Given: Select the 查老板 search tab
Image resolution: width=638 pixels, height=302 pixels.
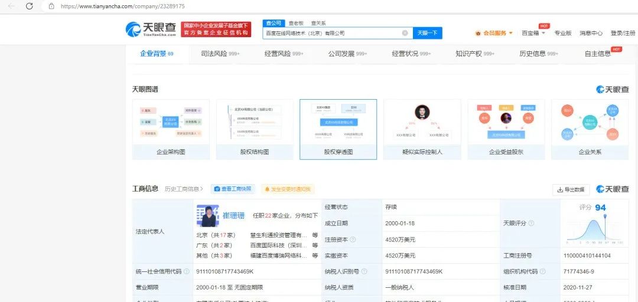Looking at the screenshot, I should coord(296,23).
